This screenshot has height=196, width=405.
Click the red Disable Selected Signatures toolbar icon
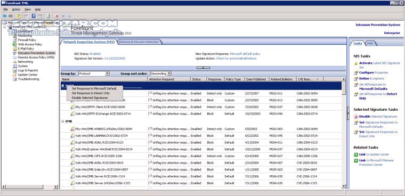[57, 16]
